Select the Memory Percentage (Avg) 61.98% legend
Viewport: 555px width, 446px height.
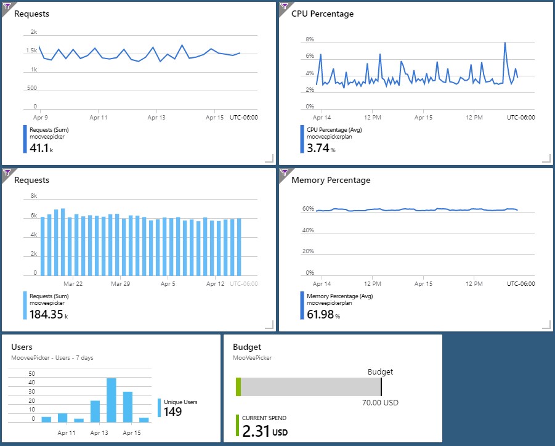click(x=336, y=306)
